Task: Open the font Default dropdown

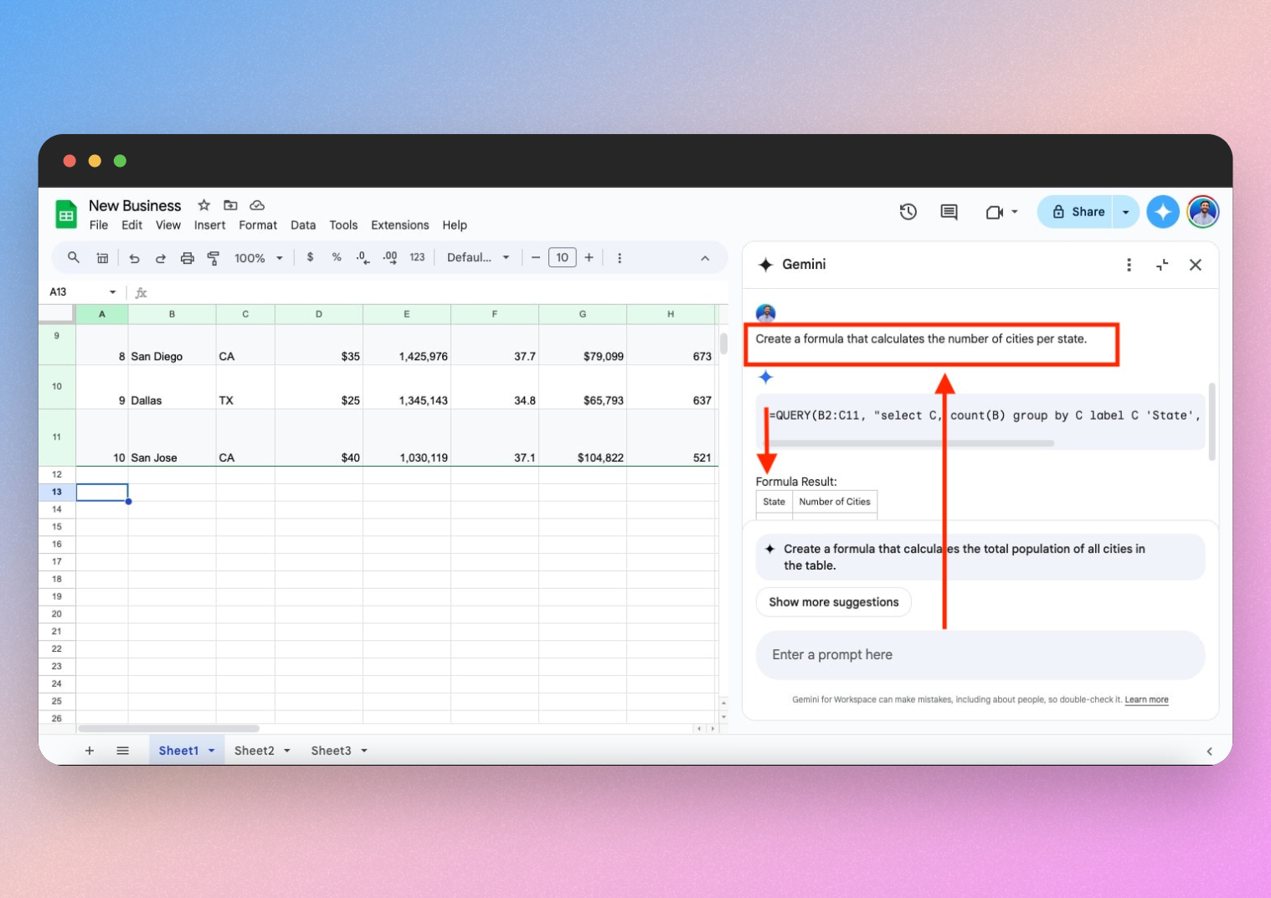Action: (478, 257)
